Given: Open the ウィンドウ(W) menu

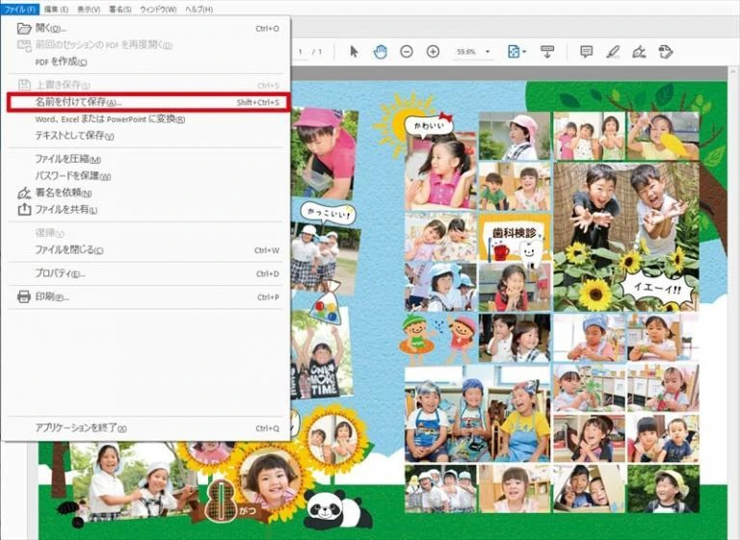Looking at the screenshot, I should pos(158,9).
